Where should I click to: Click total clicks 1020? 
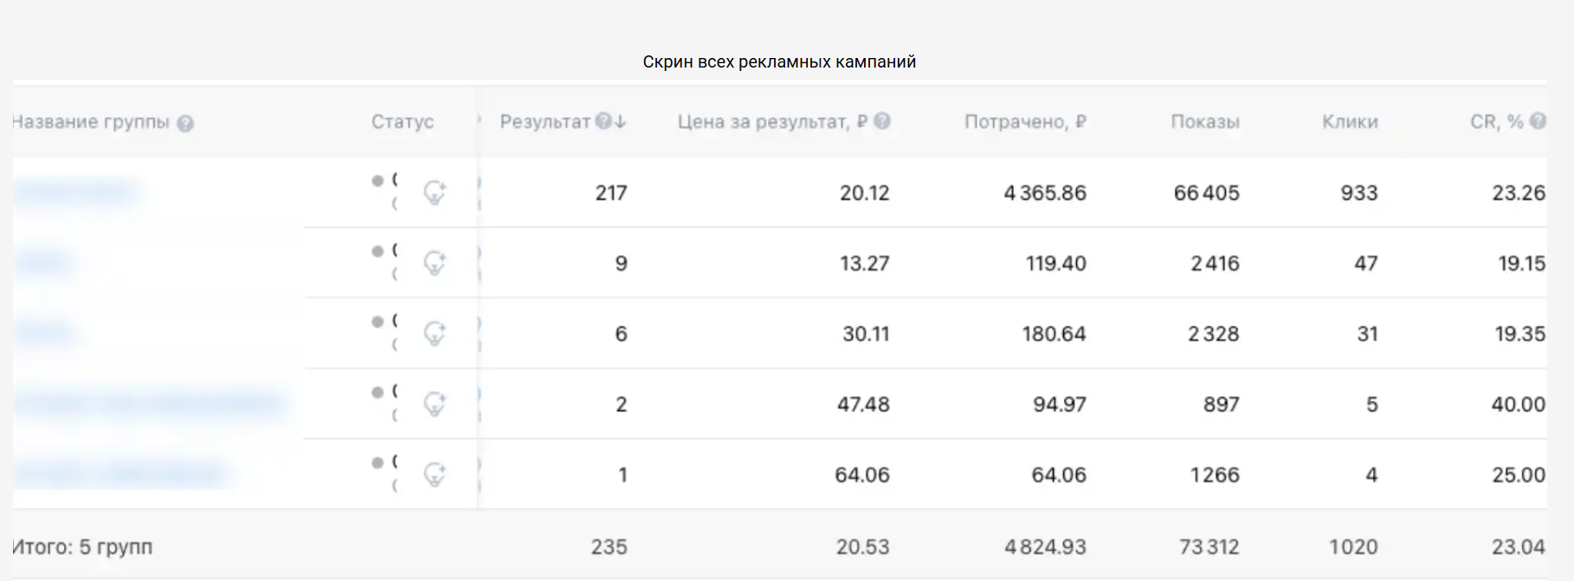(1353, 547)
